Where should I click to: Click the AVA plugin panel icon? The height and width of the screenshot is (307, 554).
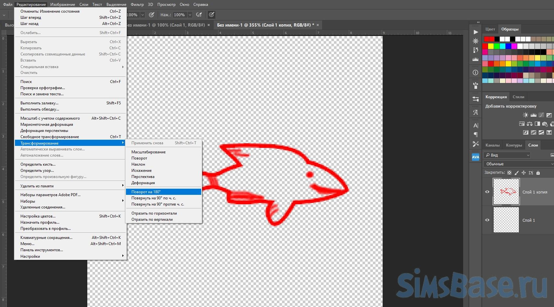(475, 157)
